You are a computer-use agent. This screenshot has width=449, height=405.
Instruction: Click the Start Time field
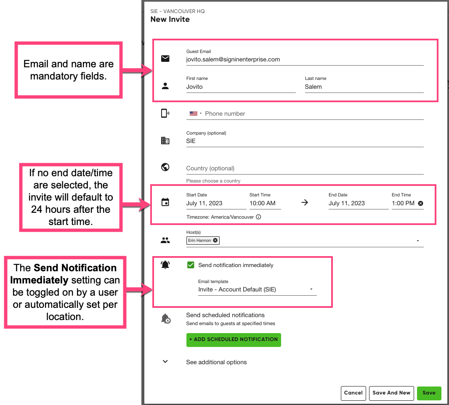point(265,203)
